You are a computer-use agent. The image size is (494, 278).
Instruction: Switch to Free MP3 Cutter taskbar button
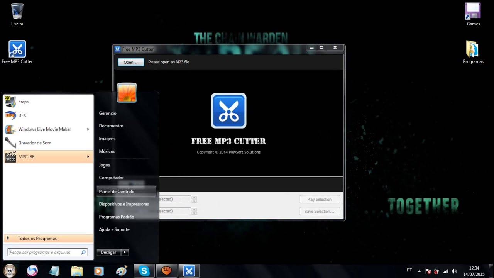point(189,271)
